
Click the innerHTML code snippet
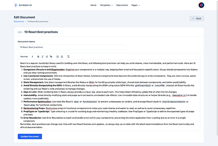click(x=160, y=86)
